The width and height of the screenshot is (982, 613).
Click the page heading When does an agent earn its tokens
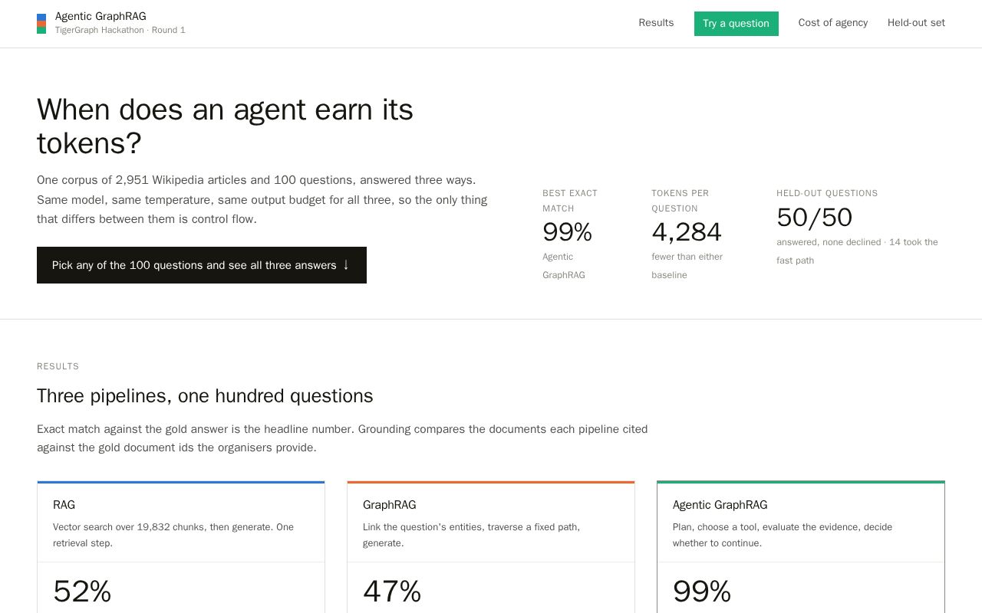pyautogui.click(x=225, y=126)
